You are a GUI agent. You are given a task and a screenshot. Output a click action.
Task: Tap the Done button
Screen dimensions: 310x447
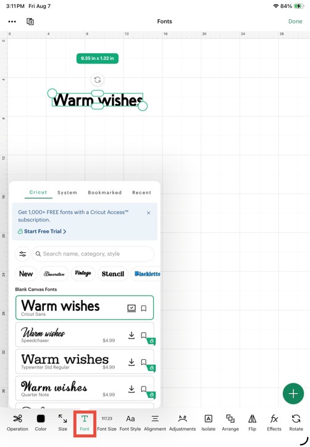click(295, 22)
